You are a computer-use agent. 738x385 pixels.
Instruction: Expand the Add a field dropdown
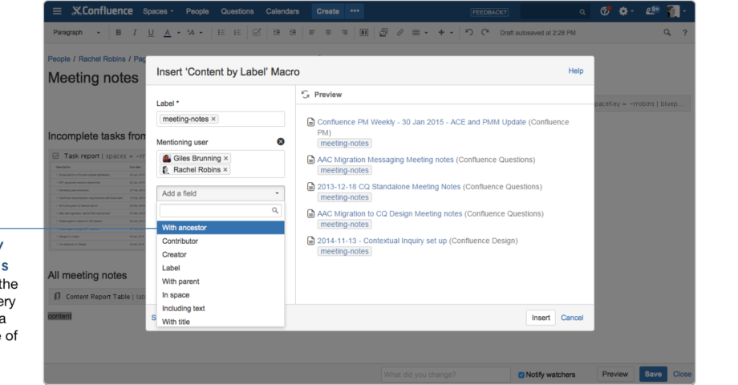point(221,193)
